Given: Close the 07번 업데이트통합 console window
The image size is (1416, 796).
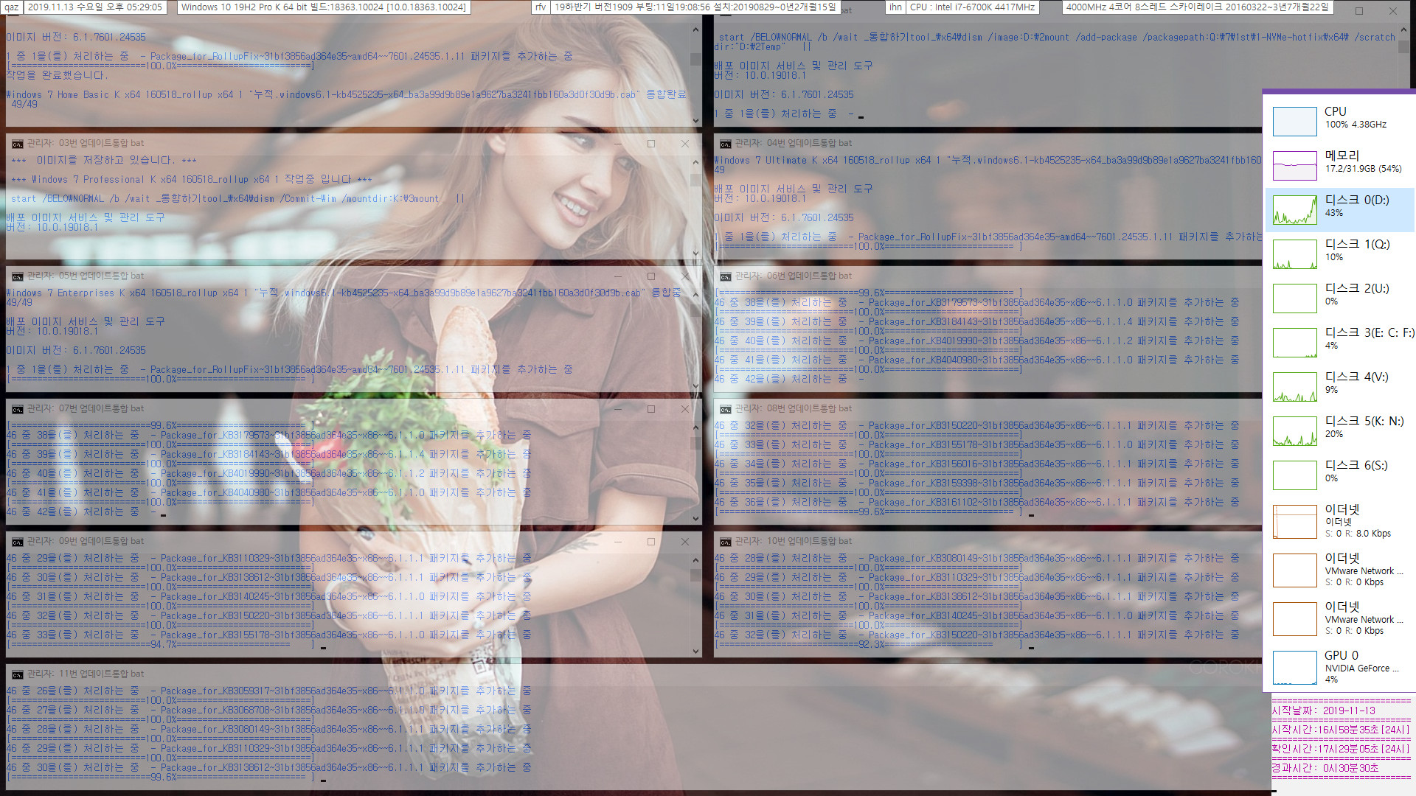Looking at the screenshot, I should click(685, 409).
